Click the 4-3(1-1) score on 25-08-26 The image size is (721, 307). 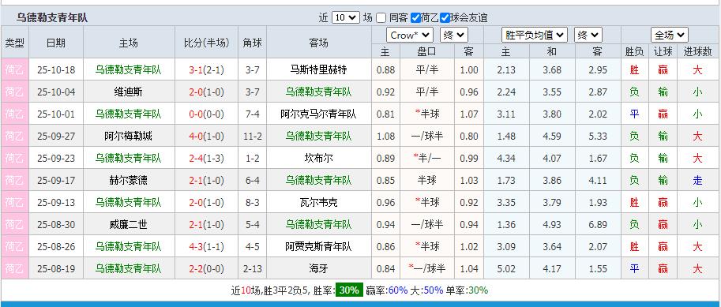[206, 246]
